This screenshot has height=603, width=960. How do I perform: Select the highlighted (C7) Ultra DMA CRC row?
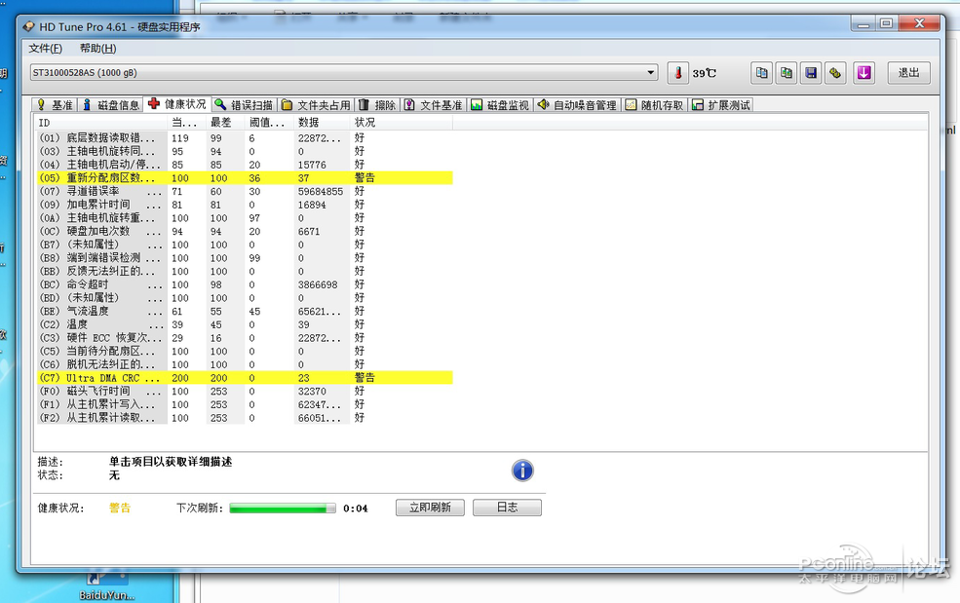pyautogui.click(x=245, y=378)
